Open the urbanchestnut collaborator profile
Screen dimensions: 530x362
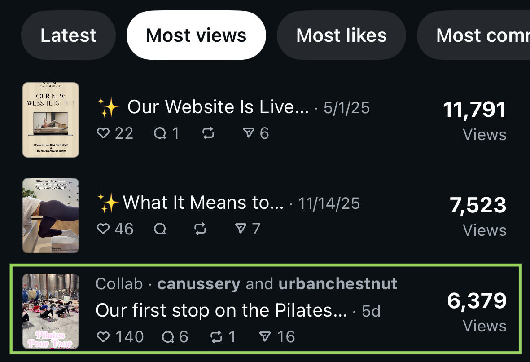click(x=337, y=284)
